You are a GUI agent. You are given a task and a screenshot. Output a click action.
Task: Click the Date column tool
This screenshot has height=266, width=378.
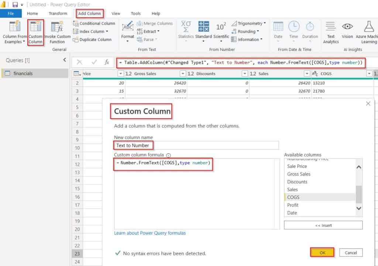(278, 31)
